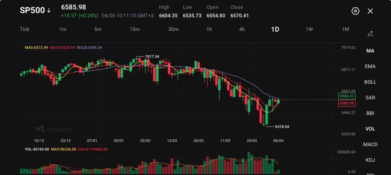Viewport: 391px width, 175px height.
Task: Select the drawing pencil tool
Action: 370,34
